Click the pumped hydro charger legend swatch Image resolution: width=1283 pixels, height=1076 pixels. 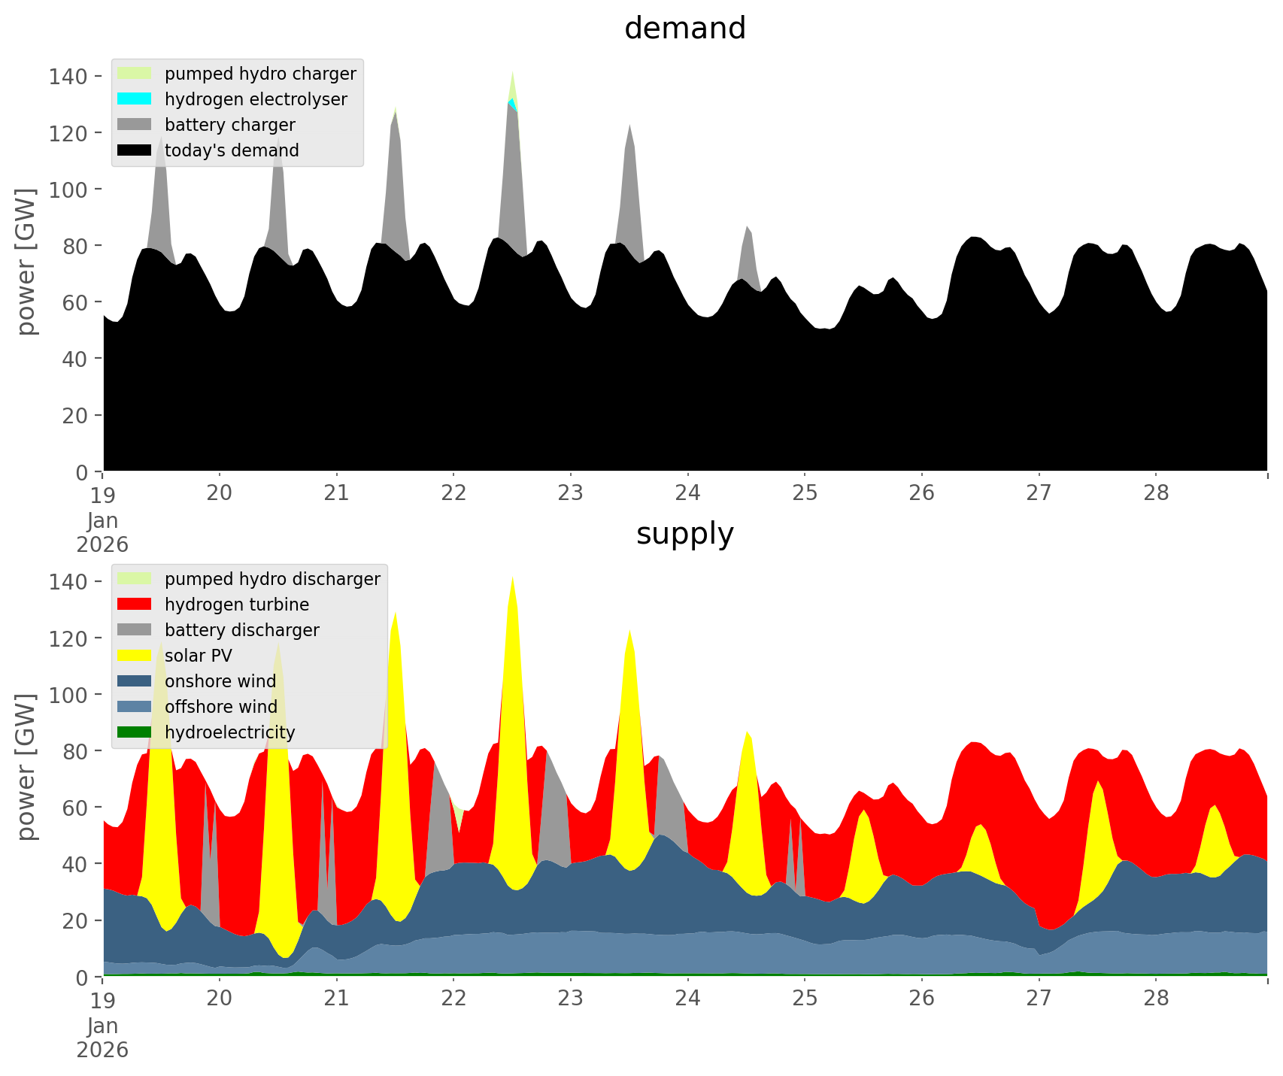point(135,74)
